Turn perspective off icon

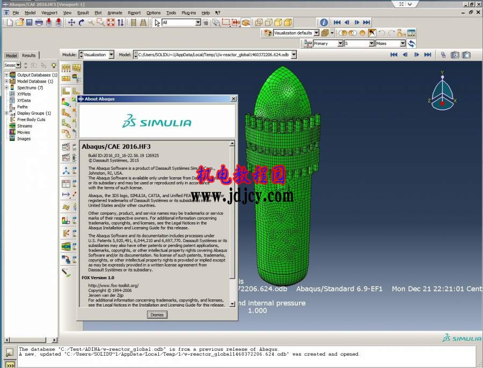(x=134, y=22)
